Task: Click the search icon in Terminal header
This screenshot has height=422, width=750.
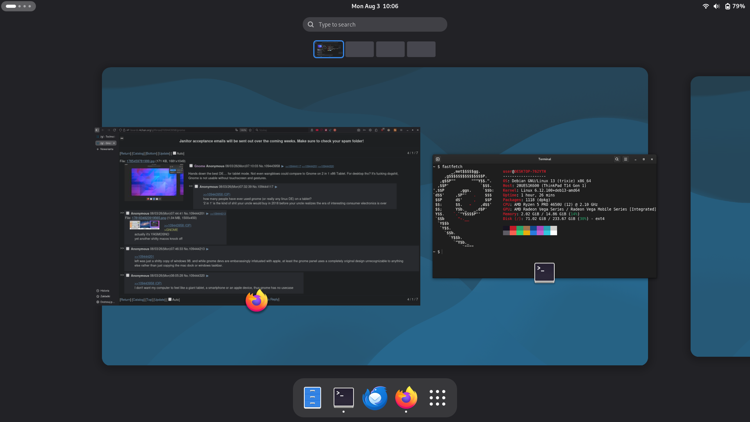Action: pyautogui.click(x=617, y=159)
